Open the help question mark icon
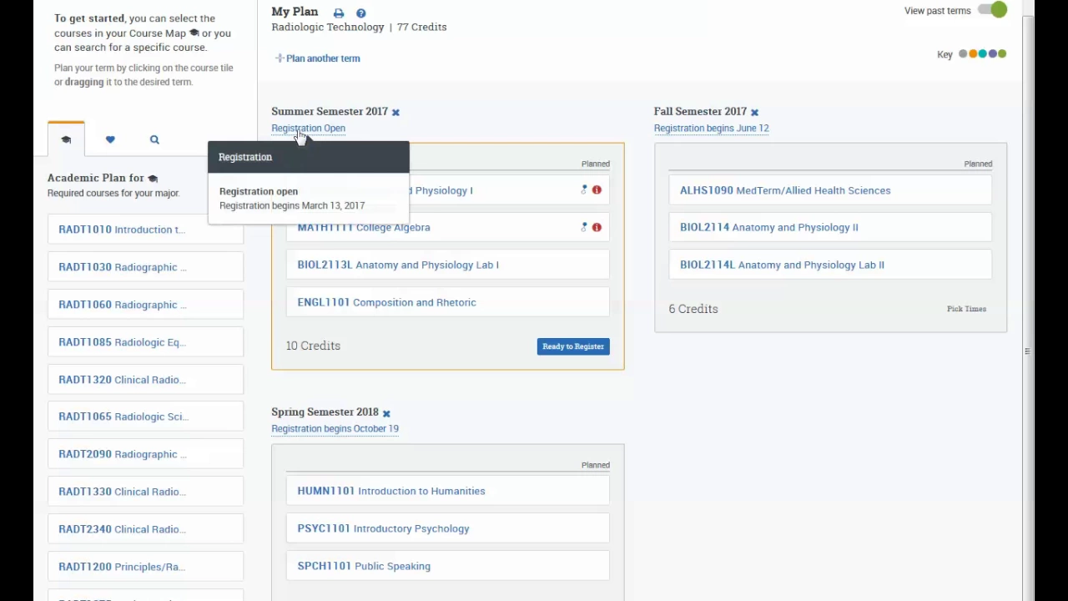 click(360, 13)
